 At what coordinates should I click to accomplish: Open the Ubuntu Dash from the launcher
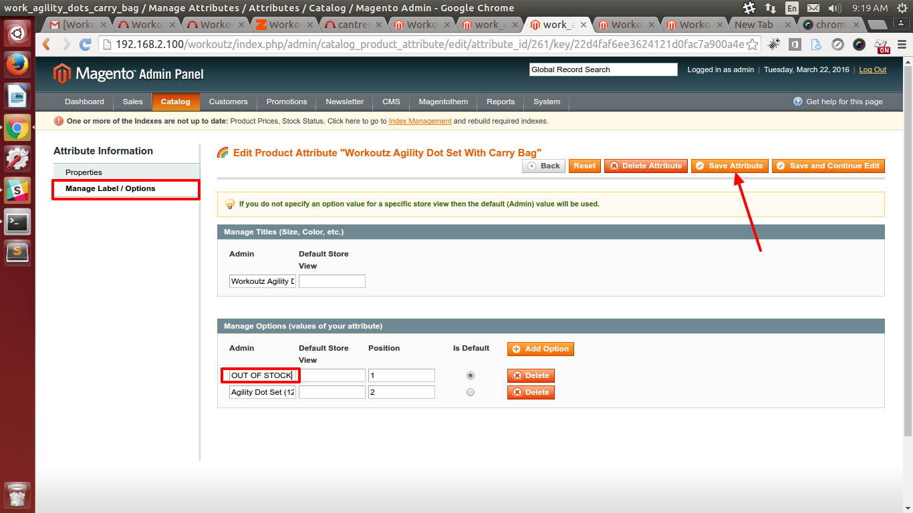(x=17, y=32)
